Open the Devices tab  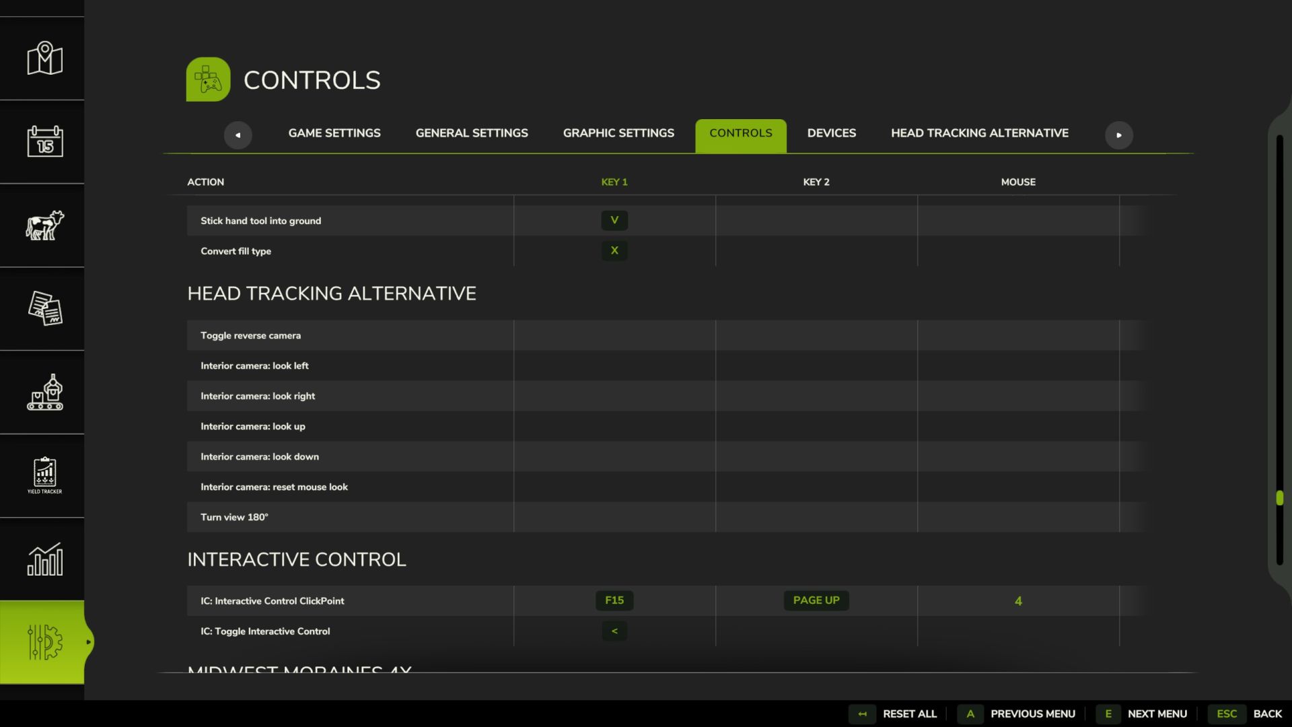[832, 133]
